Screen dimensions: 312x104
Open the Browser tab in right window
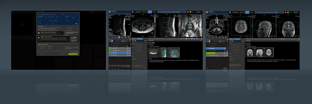[x=242, y=12]
